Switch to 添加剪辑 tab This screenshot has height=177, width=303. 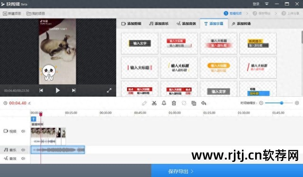[131, 24]
